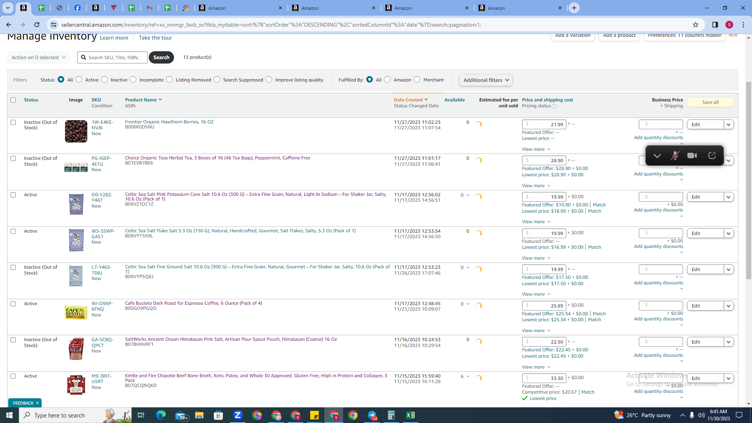Image resolution: width=752 pixels, height=423 pixels.
Task: Click the Windows taskbar search box
Action: (75, 415)
